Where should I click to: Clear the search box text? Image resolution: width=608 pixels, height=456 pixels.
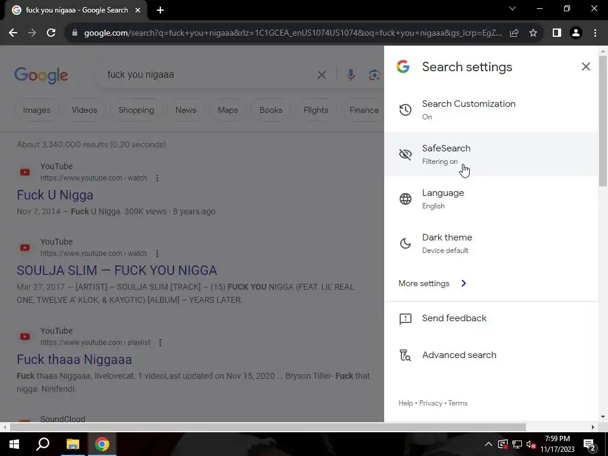click(x=321, y=75)
